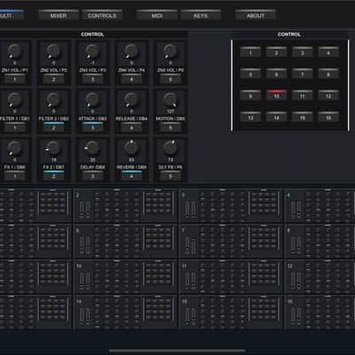
Task: Select button 4 in right CONTROL grid
Action: tap(328, 52)
